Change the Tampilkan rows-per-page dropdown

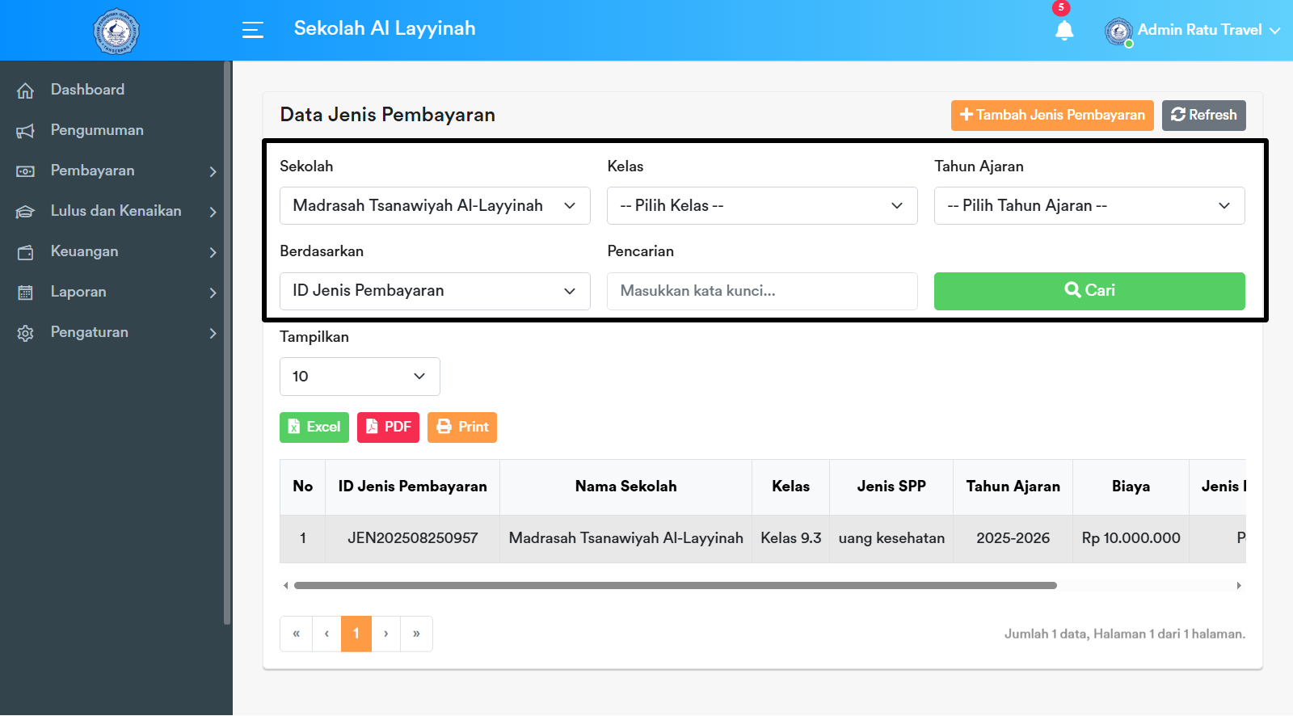360,377
